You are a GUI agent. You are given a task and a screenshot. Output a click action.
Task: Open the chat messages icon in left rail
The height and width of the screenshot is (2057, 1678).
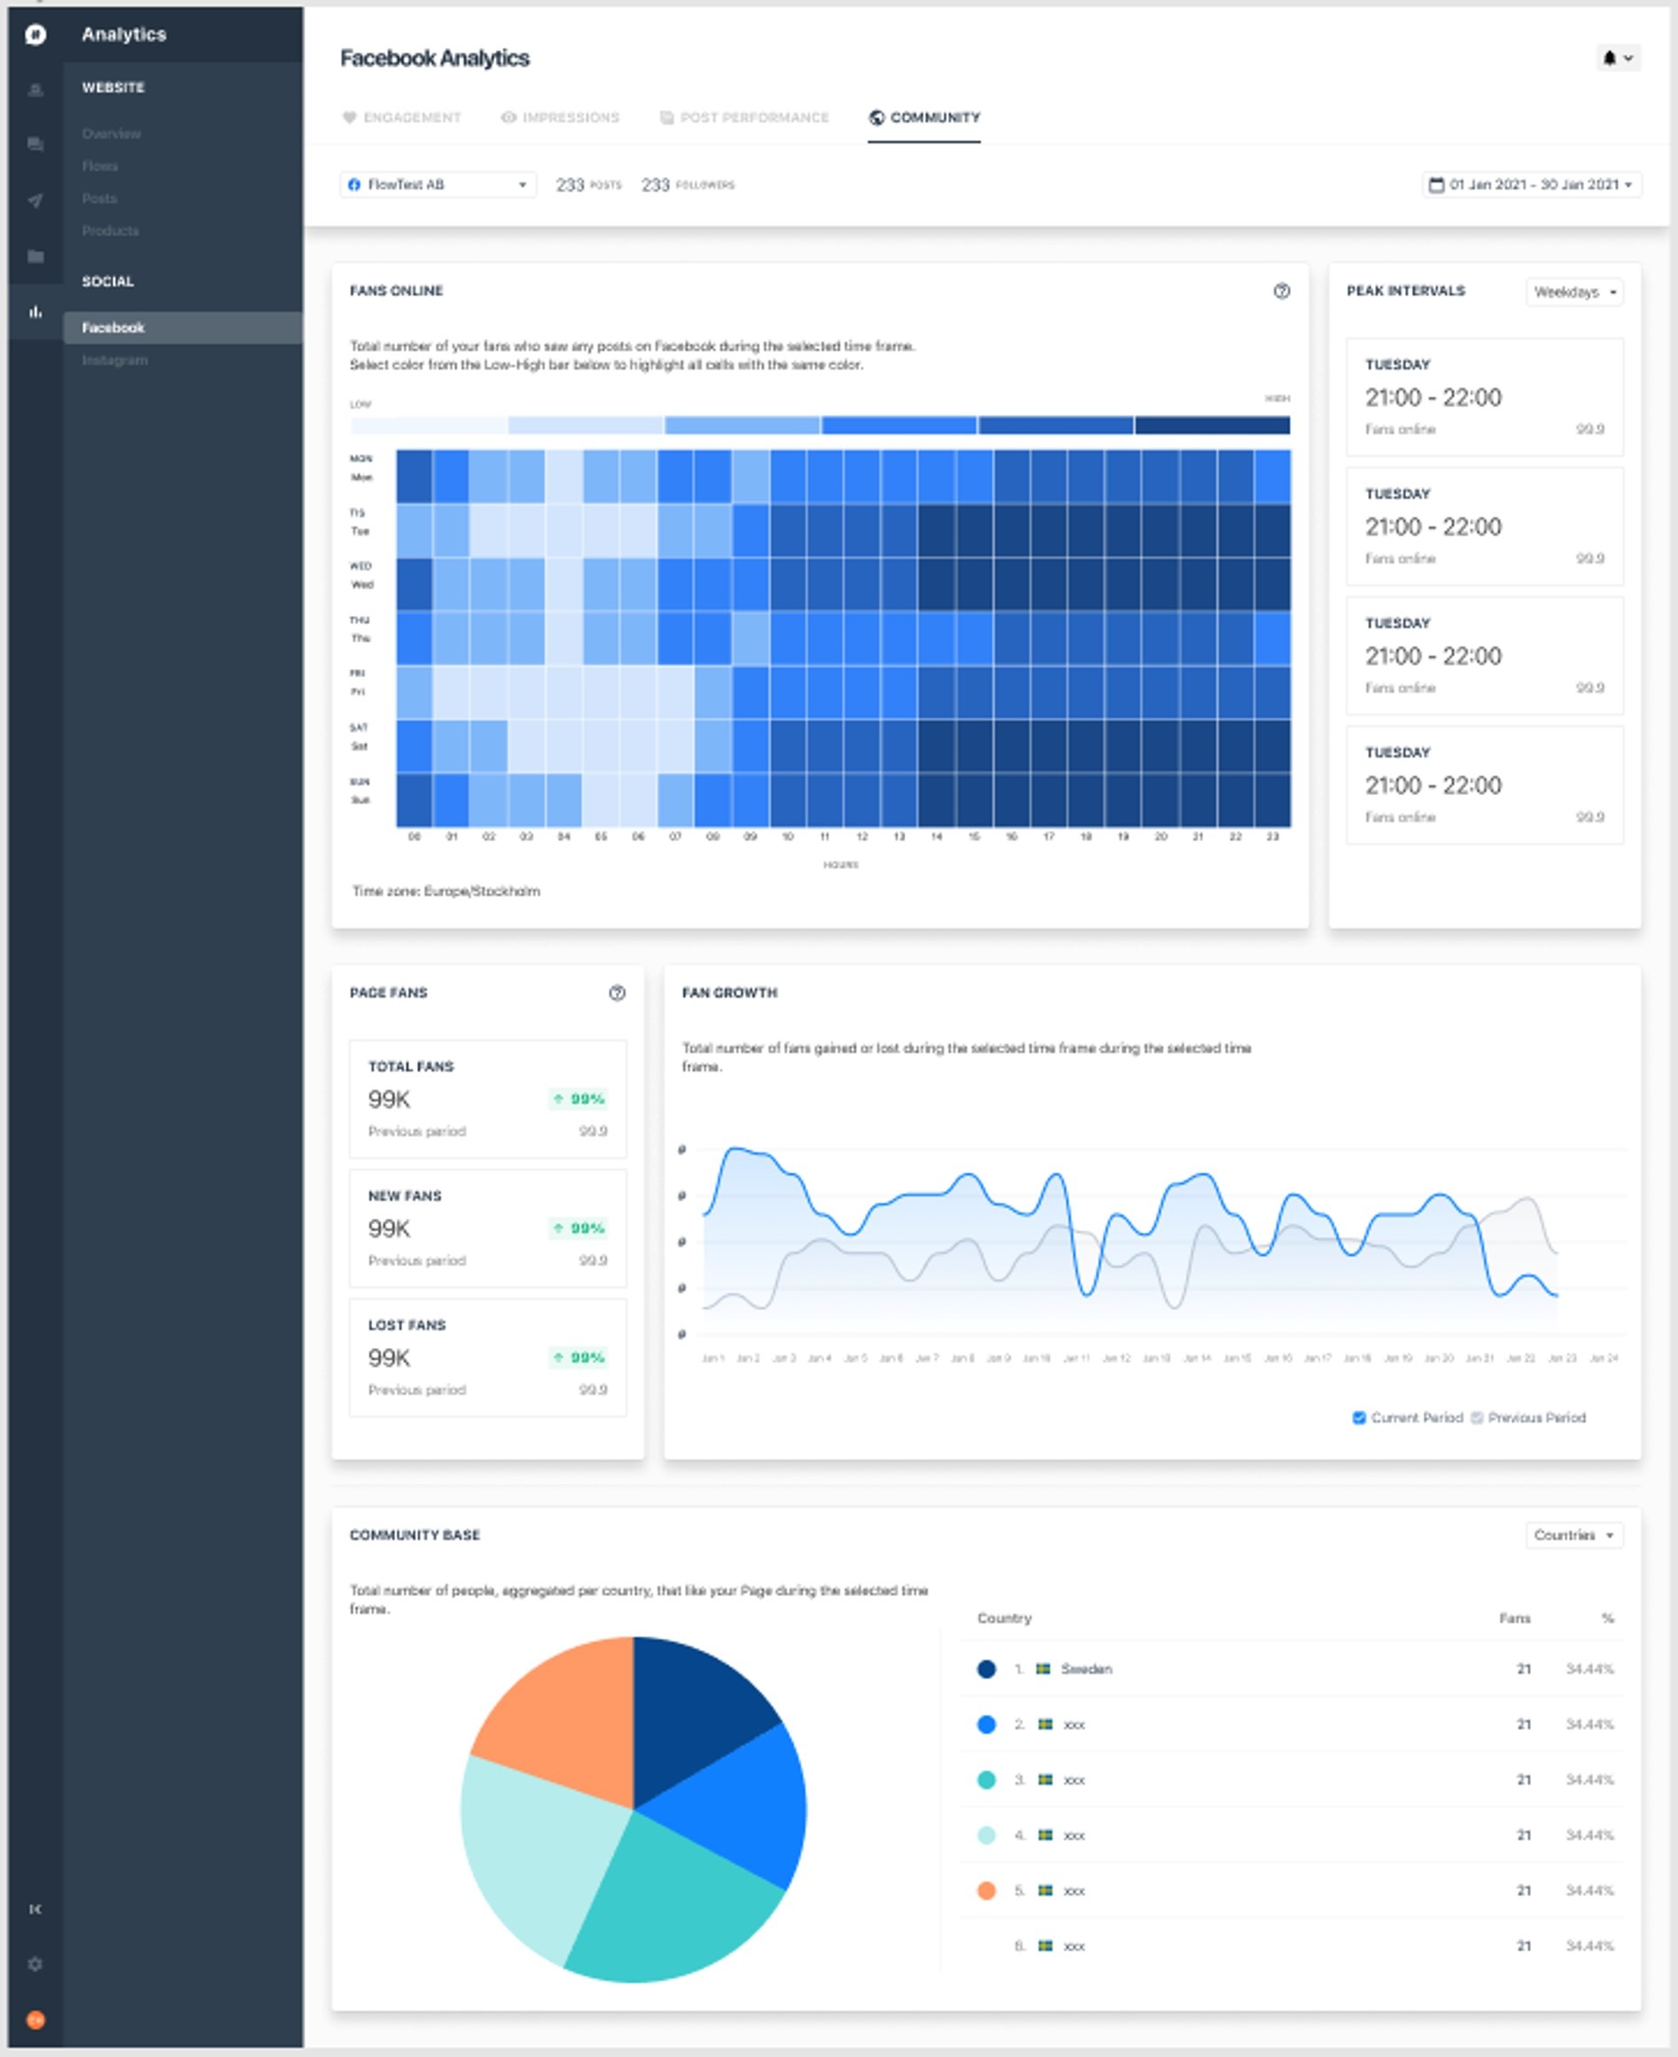click(35, 144)
